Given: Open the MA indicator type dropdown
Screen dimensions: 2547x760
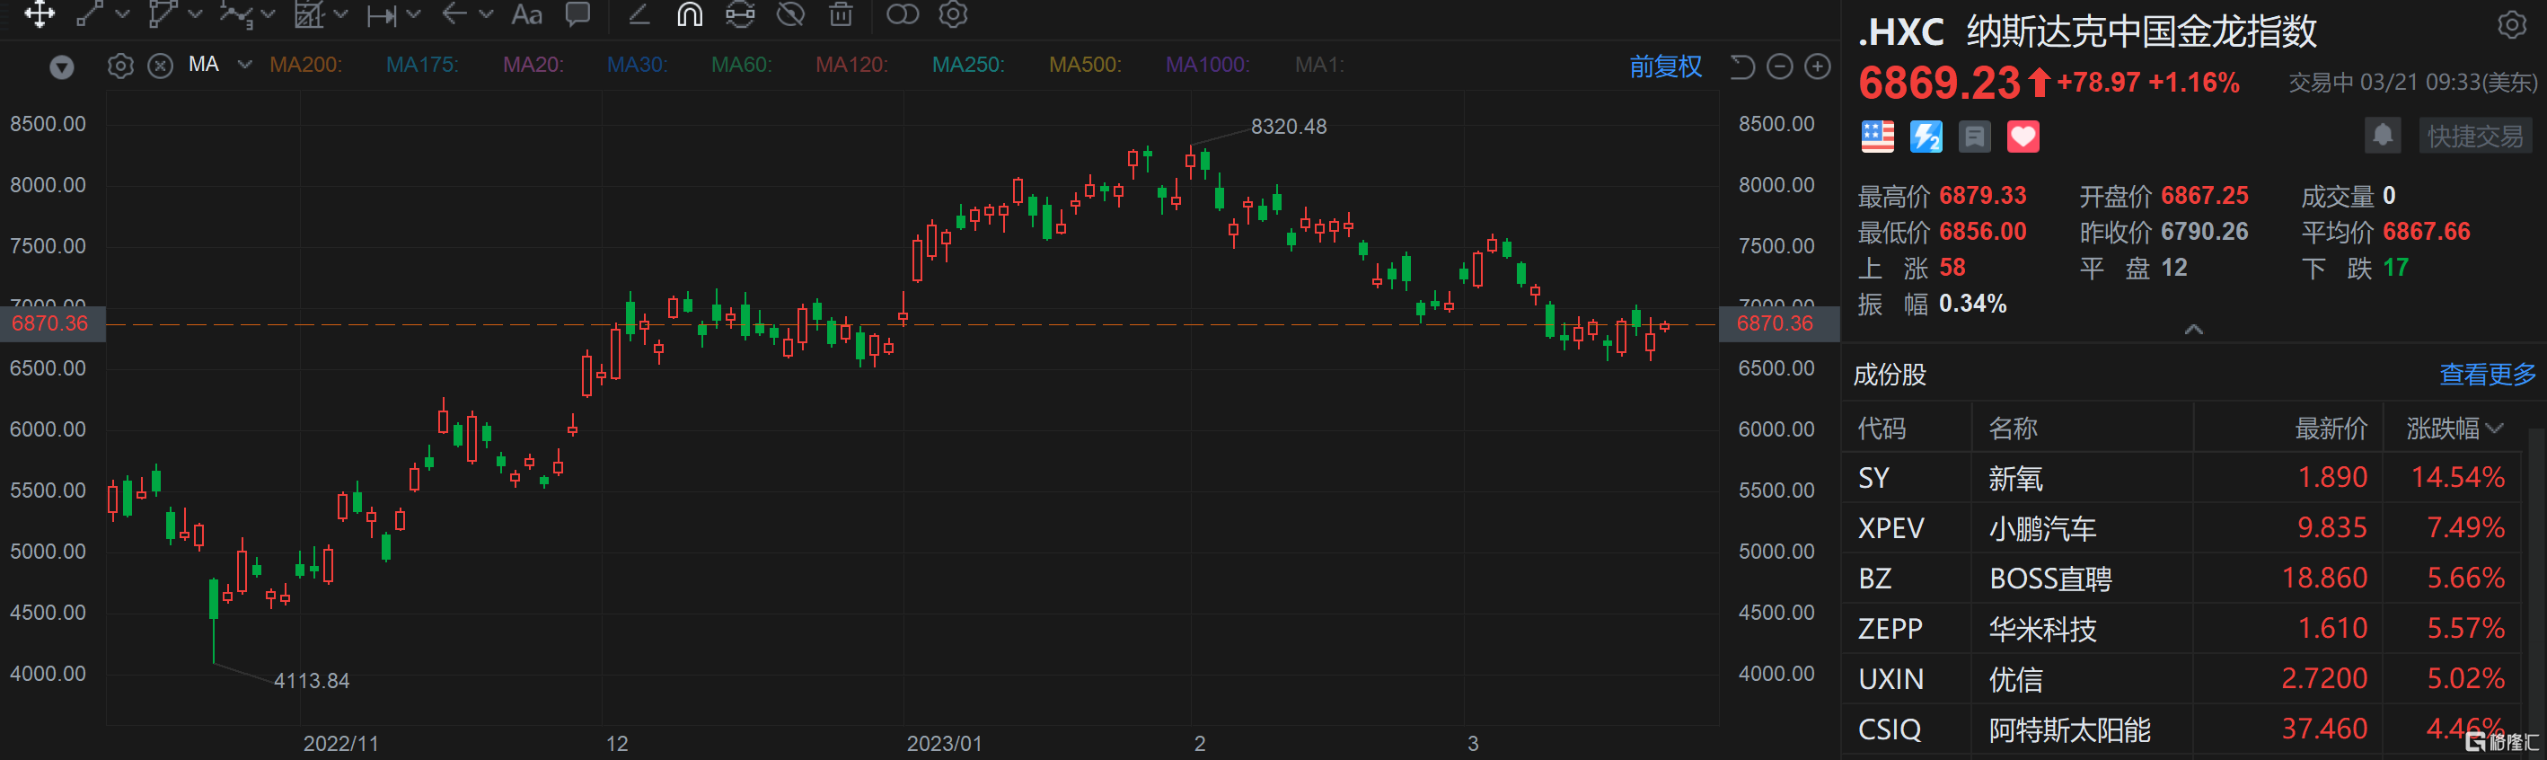Looking at the screenshot, I should pyautogui.click(x=244, y=66).
